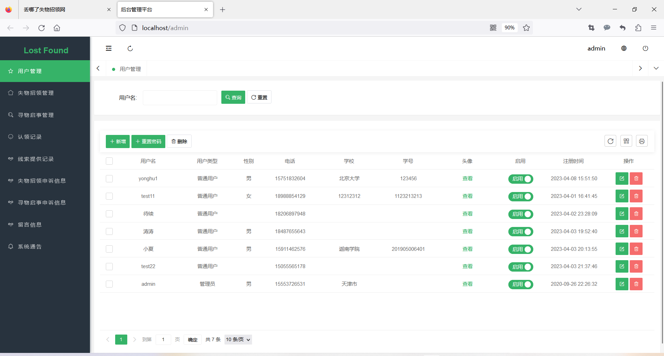Check the 待续 row checkbox
664x356 pixels.
109,214
